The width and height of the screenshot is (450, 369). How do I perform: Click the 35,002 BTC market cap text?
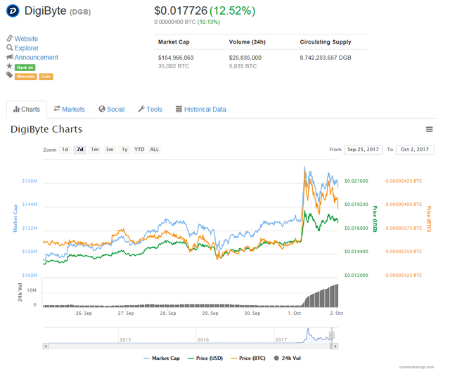pos(174,66)
